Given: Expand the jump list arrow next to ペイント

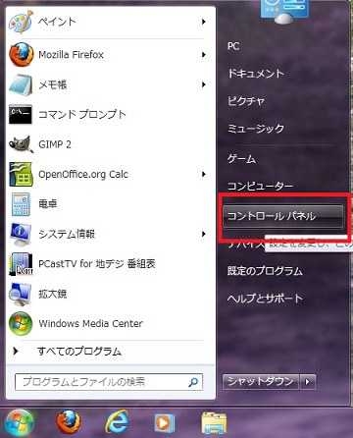Looking at the screenshot, I should click(204, 22).
